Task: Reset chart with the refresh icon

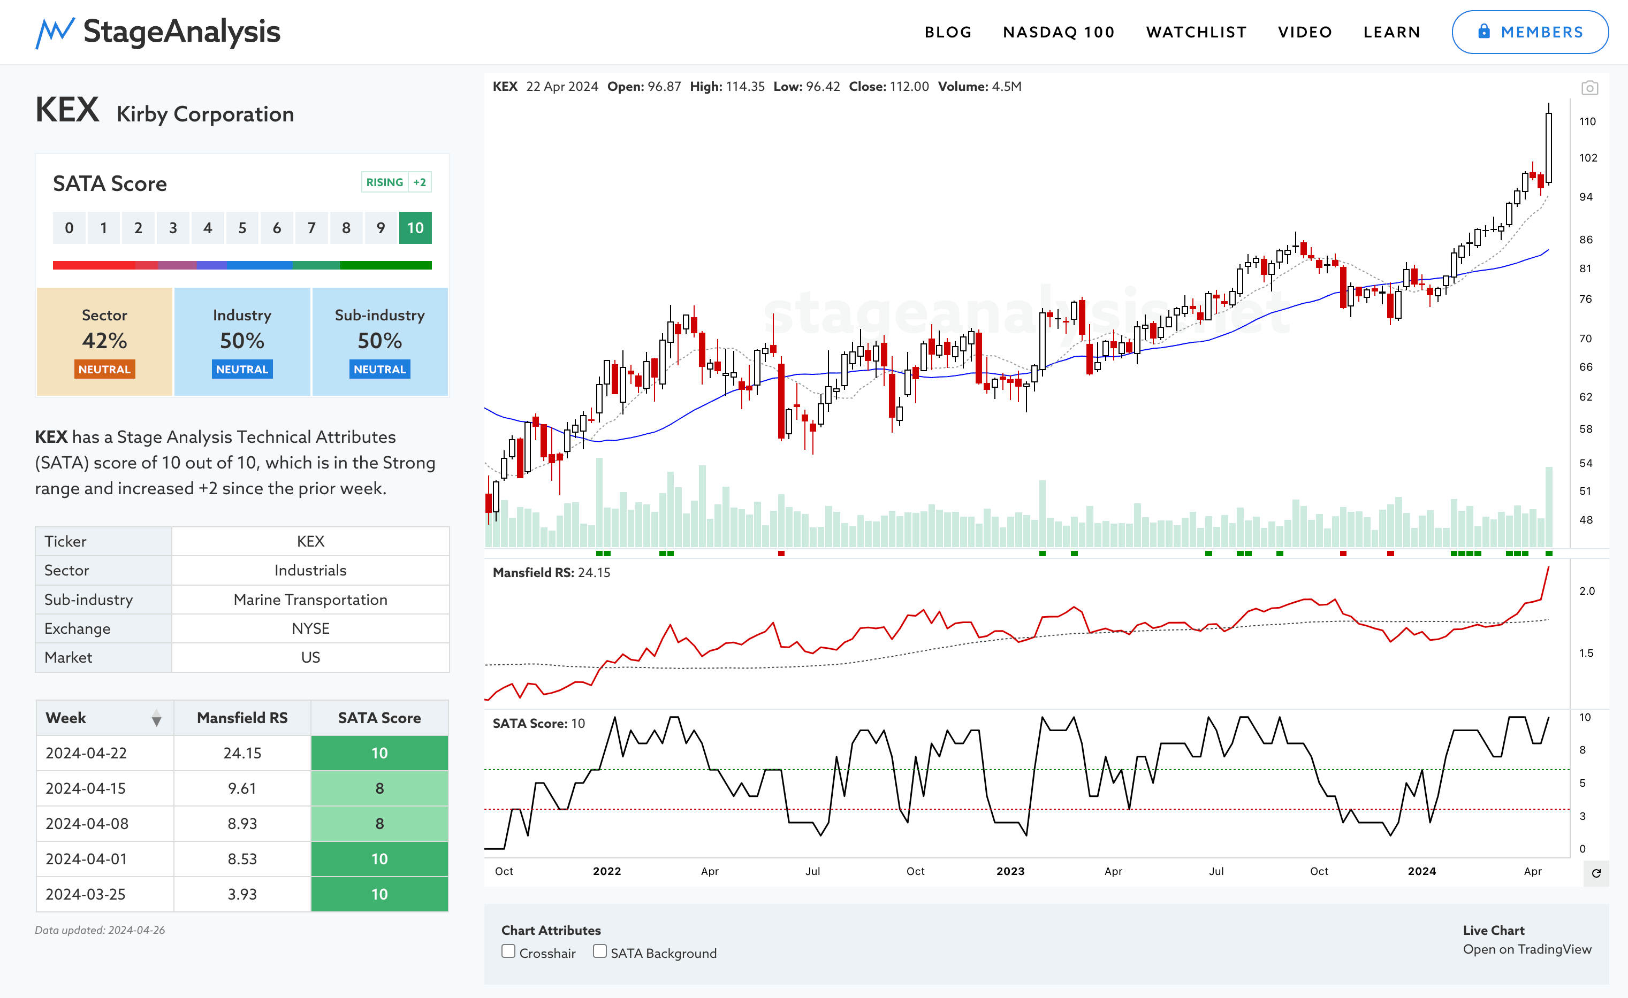Action: 1596,873
